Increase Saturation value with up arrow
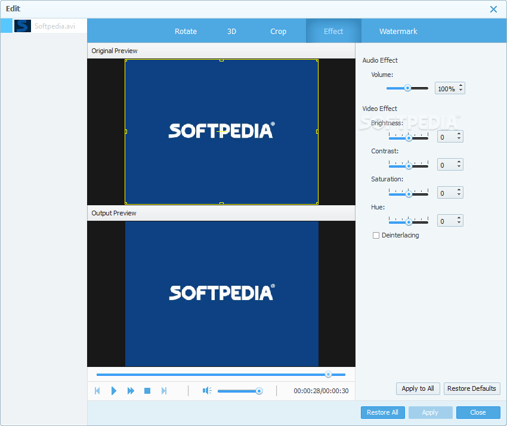The height and width of the screenshot is (426, 507). (x=459, y=190)
